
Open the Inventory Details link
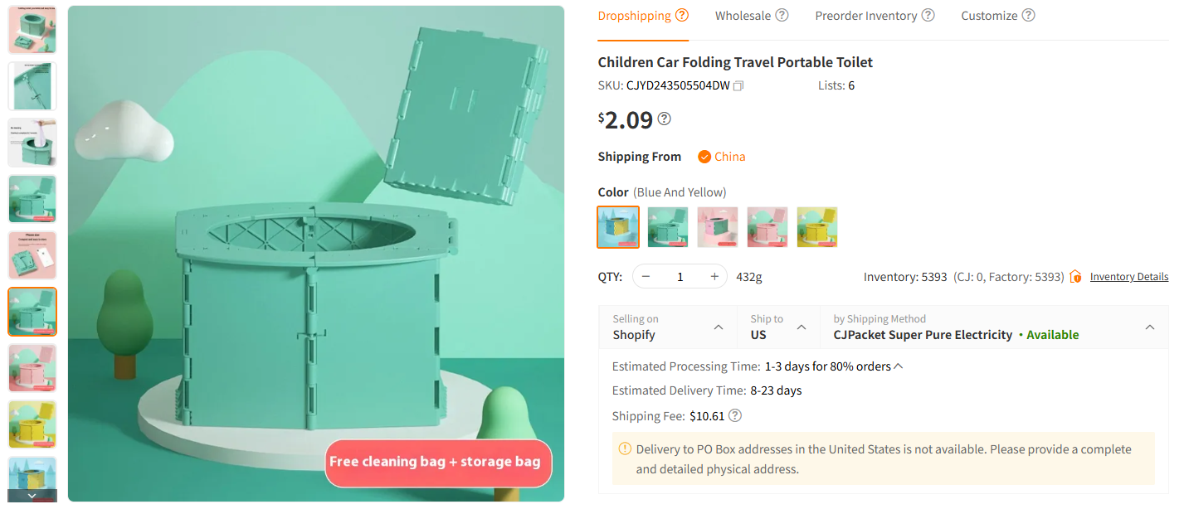[x=1128, y=276]
